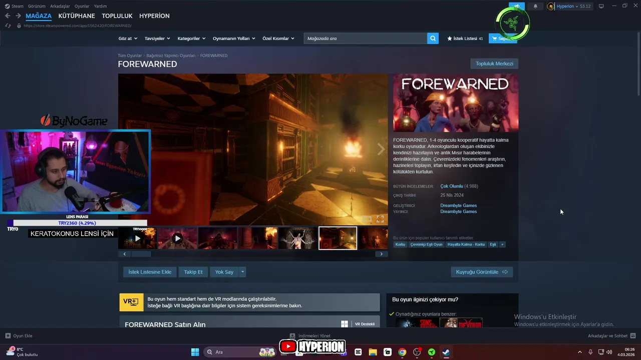Screen dimensions: 641x360
Task: Open OBS Studio from the taskbar
Action: [417, 352]
